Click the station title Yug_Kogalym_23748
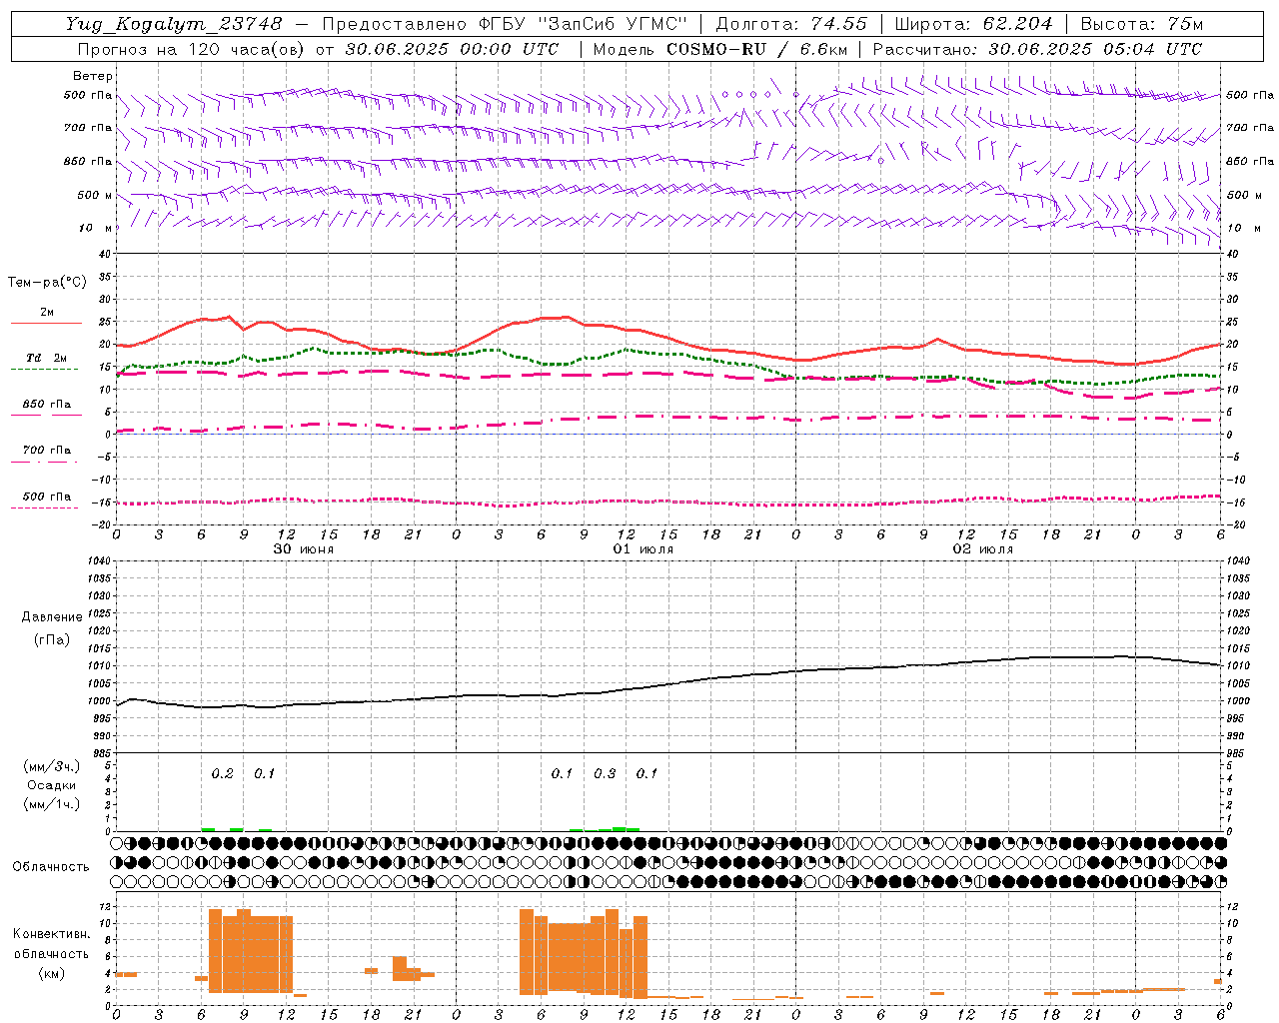Screen dimensions: 1279x1023 pos(174,24)
